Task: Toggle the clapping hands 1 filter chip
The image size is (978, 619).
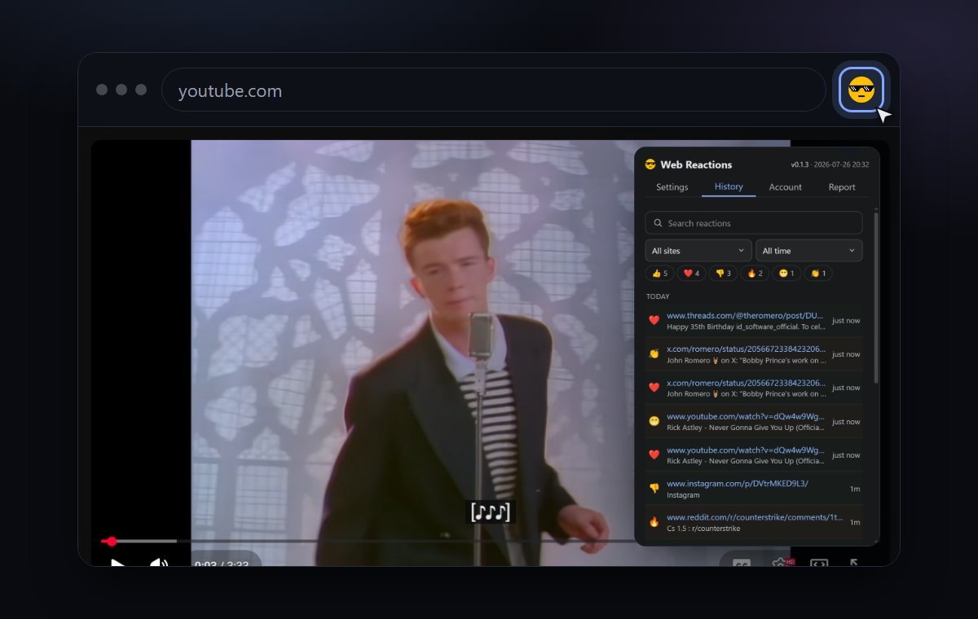Action: [x=817, y=274]
